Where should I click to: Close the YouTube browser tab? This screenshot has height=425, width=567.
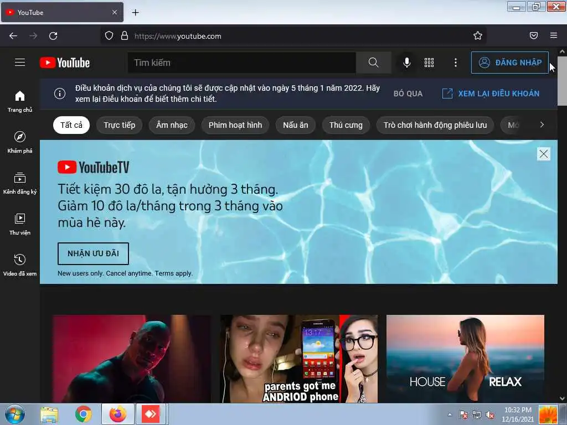(x=115, y=13)
